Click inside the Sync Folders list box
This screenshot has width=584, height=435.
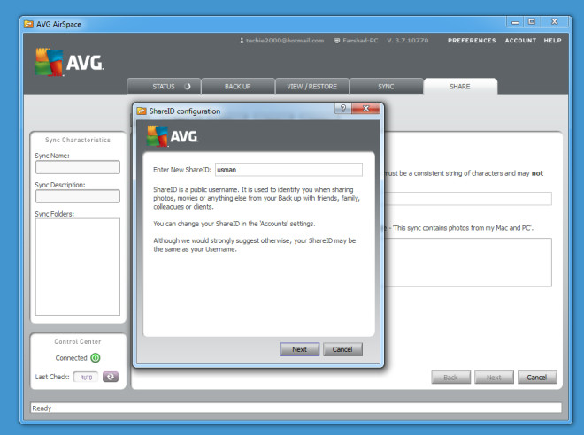pos(78,266)
